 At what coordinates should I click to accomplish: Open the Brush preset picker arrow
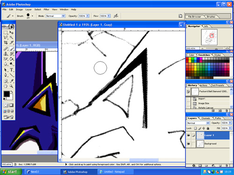(x=32, y=16)
